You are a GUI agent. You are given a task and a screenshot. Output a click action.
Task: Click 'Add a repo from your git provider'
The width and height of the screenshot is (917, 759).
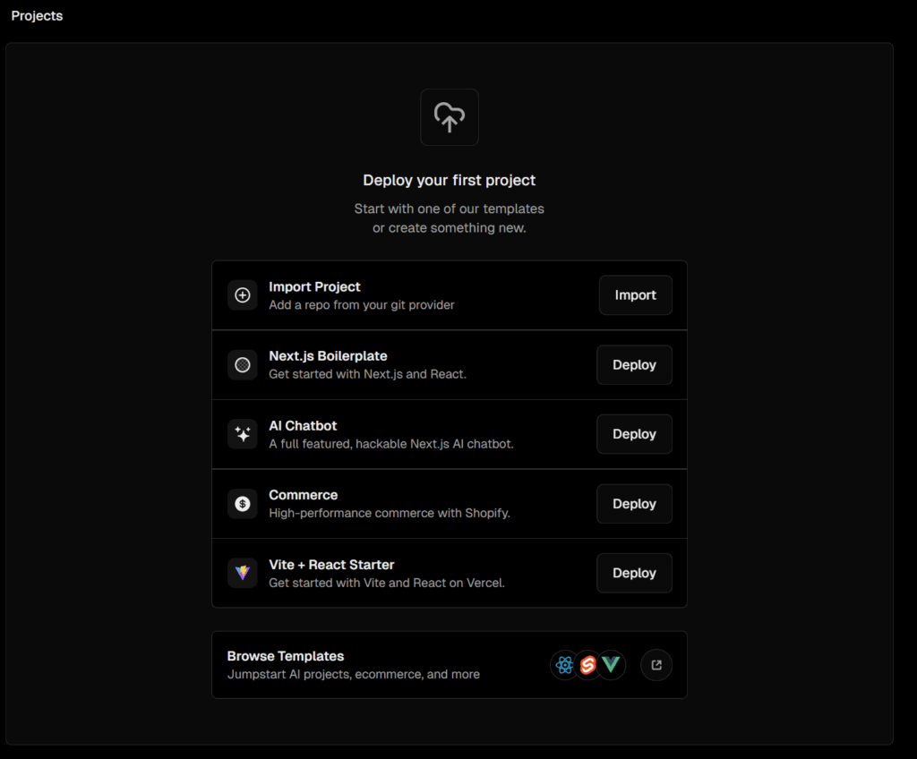coord(362,304)
